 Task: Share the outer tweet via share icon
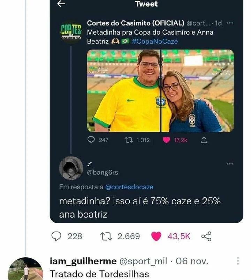point(206,236)
